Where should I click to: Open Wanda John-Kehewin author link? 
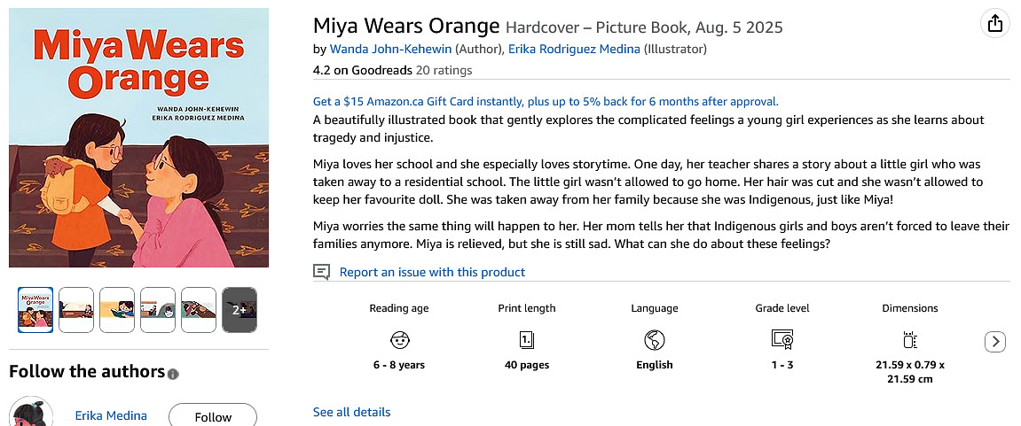[390, 49]
